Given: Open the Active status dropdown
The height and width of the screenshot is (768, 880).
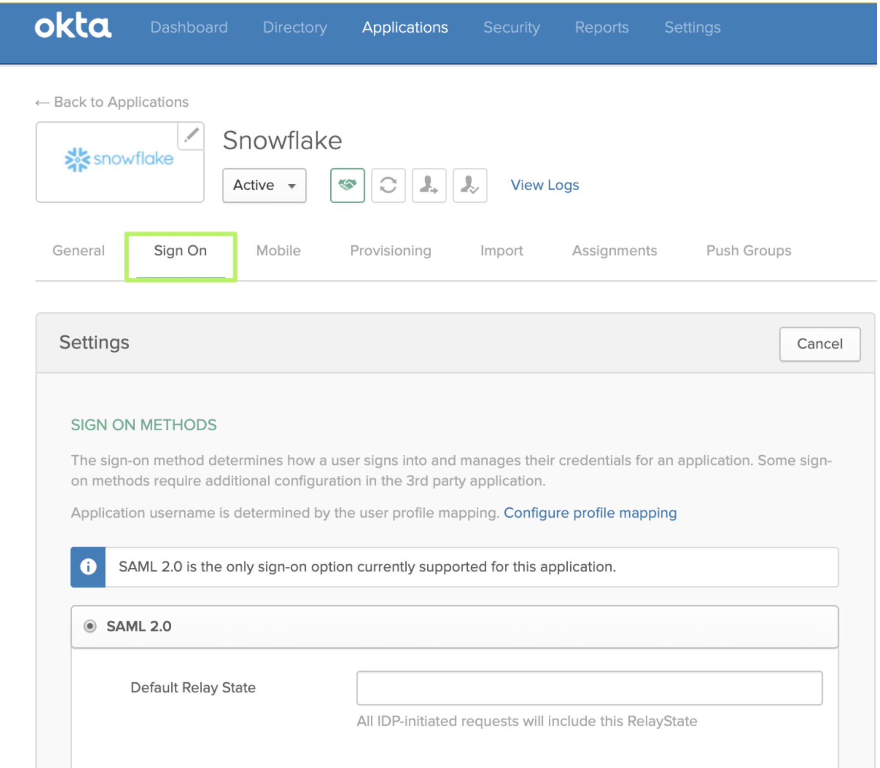Looking at the screenshot, I should tap(264, 185).
